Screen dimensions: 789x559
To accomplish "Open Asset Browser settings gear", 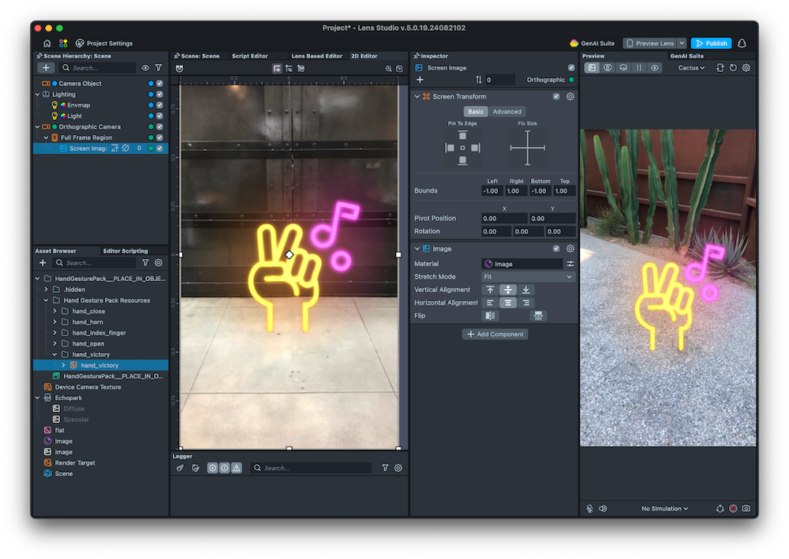I will coord(159,263).
